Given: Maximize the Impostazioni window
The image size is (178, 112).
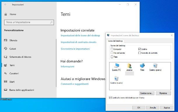Looking at the screenshot, I should (128, 5).
